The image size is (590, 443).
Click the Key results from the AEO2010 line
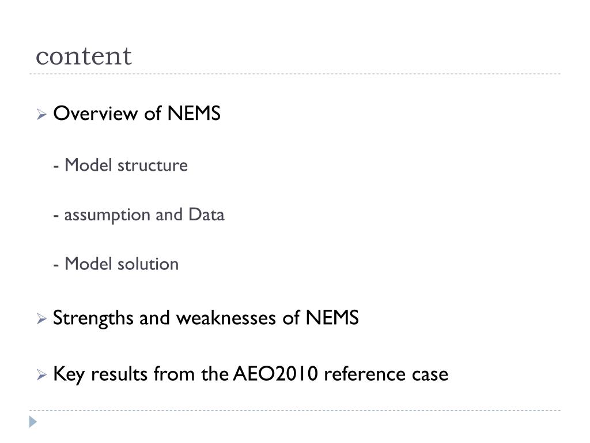tap(251, 374)
